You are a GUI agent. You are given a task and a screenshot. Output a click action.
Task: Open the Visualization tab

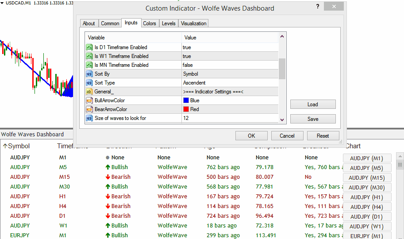193,23
